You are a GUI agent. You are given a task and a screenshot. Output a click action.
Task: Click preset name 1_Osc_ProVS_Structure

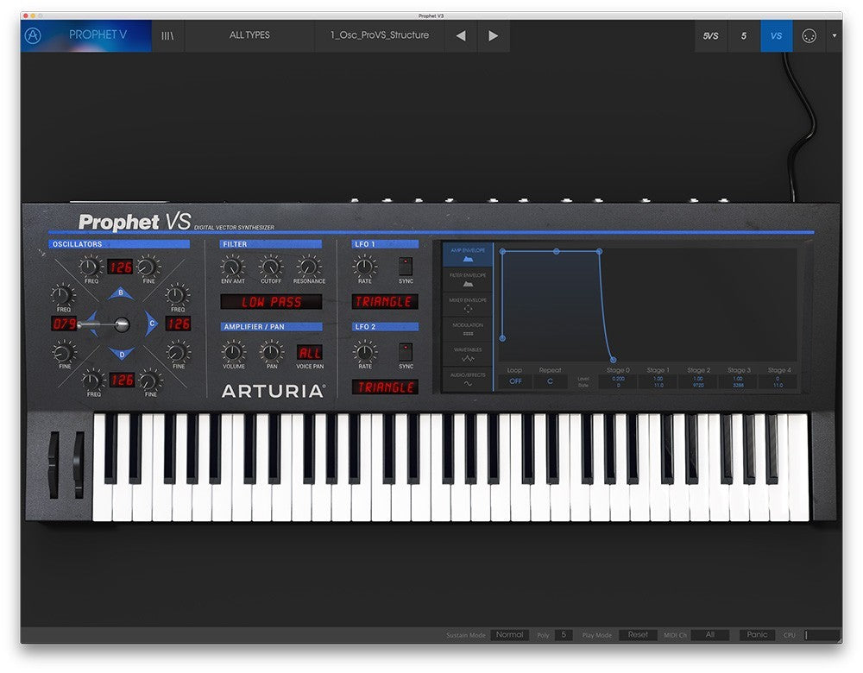pyautogui.click(x=379, y=35)
